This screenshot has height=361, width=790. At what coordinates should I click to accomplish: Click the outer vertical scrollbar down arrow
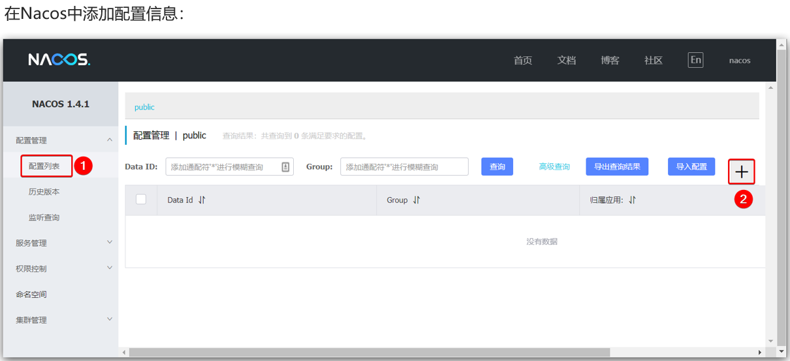point(782,353)
